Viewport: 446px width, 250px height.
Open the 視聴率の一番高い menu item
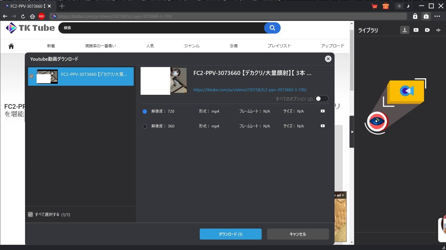pyautogui.click(x=100, y=46)
